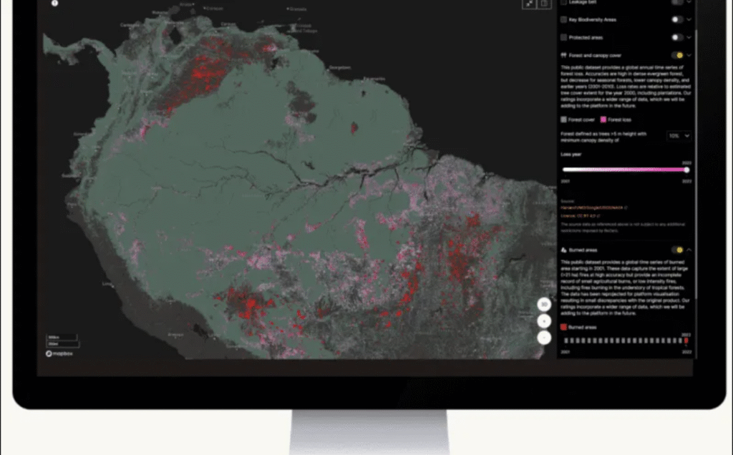Click the Key Biodiversity Areas layer icon

[x=564, y=19]
